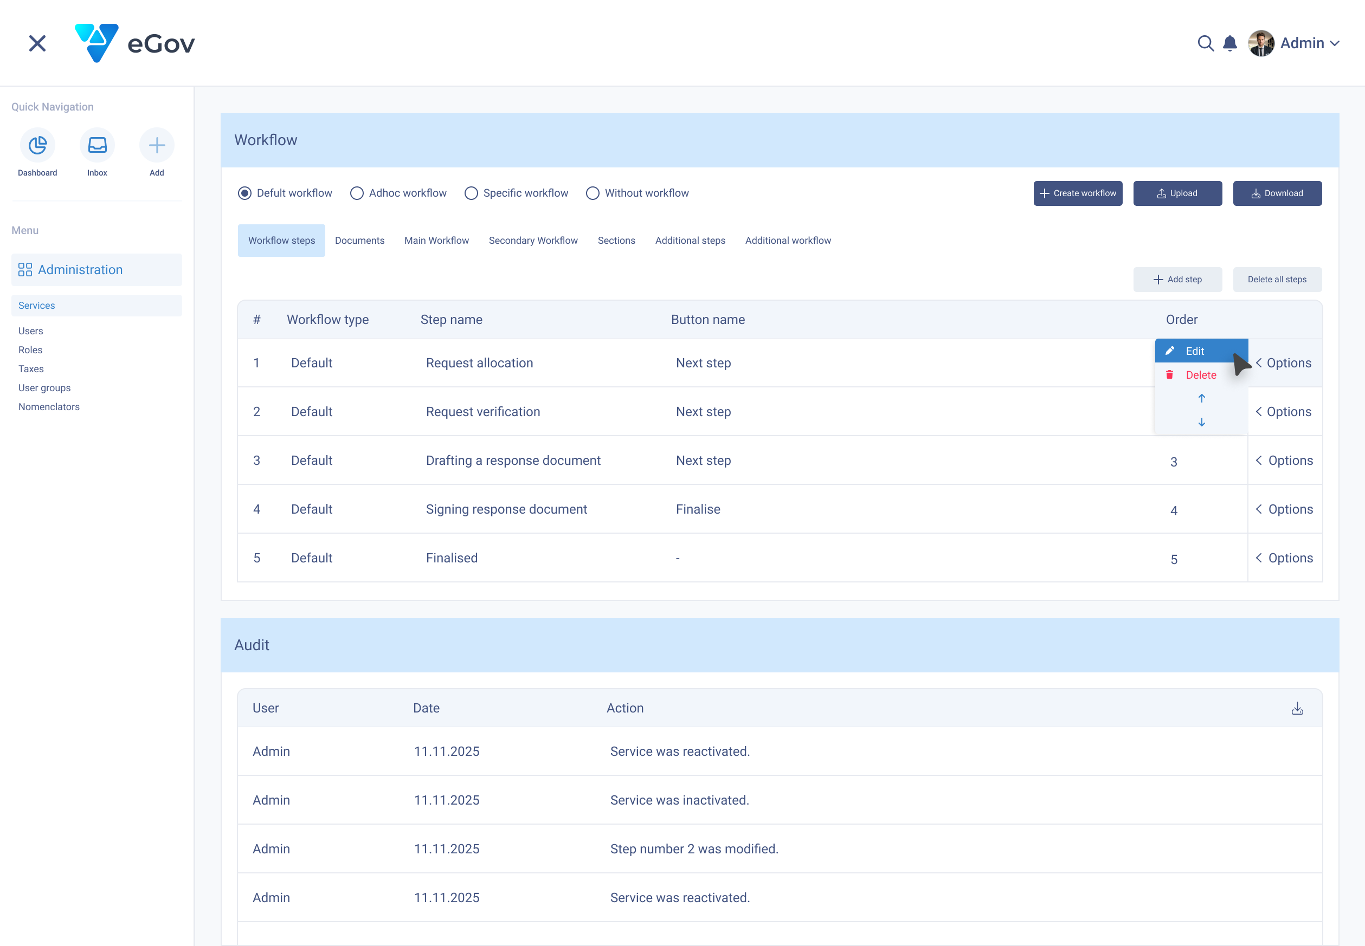Image resolution: width=1365 pixels, height=946 pixels.
Task: Click the Create workflow button
Action: tap(1077, 193)
